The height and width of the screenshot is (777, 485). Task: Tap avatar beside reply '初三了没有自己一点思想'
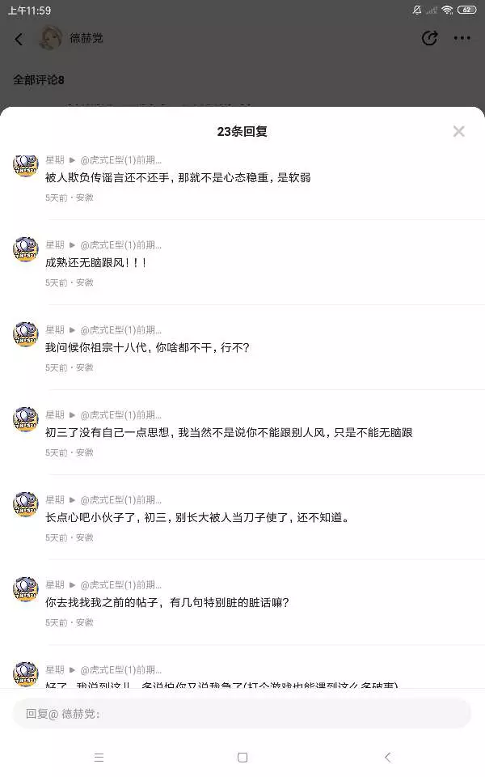[x=26, y=419]
